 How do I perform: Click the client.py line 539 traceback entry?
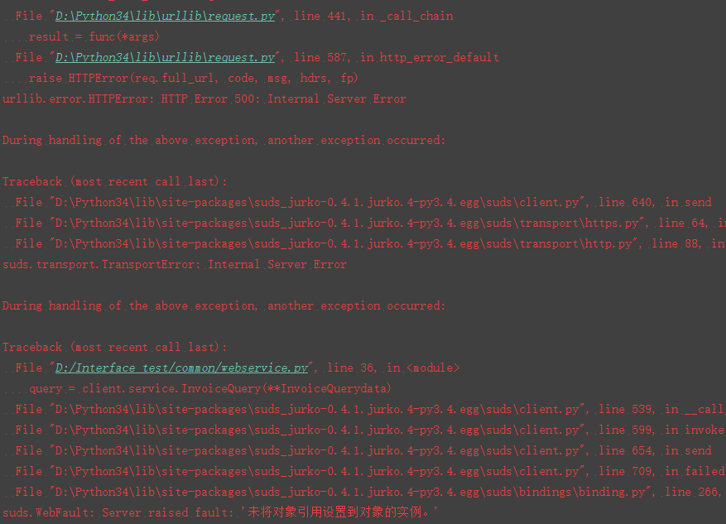point(370,410)
